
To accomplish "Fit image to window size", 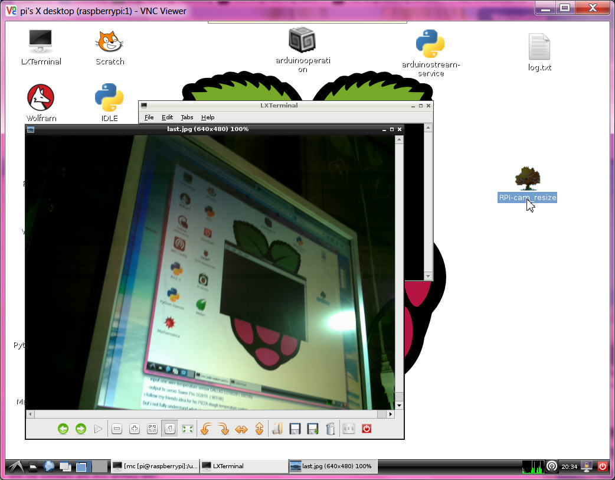I will (152, 429).
